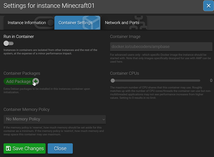Click the Save Changes button
The width and height of the screenshot is (214, 157).
click(25, 149)
